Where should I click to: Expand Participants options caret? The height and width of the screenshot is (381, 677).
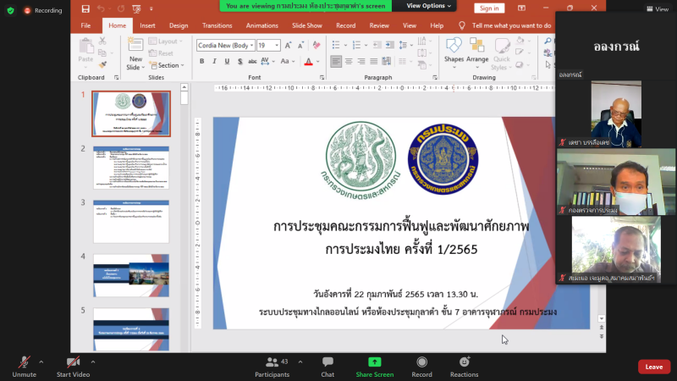coord(300,362)
